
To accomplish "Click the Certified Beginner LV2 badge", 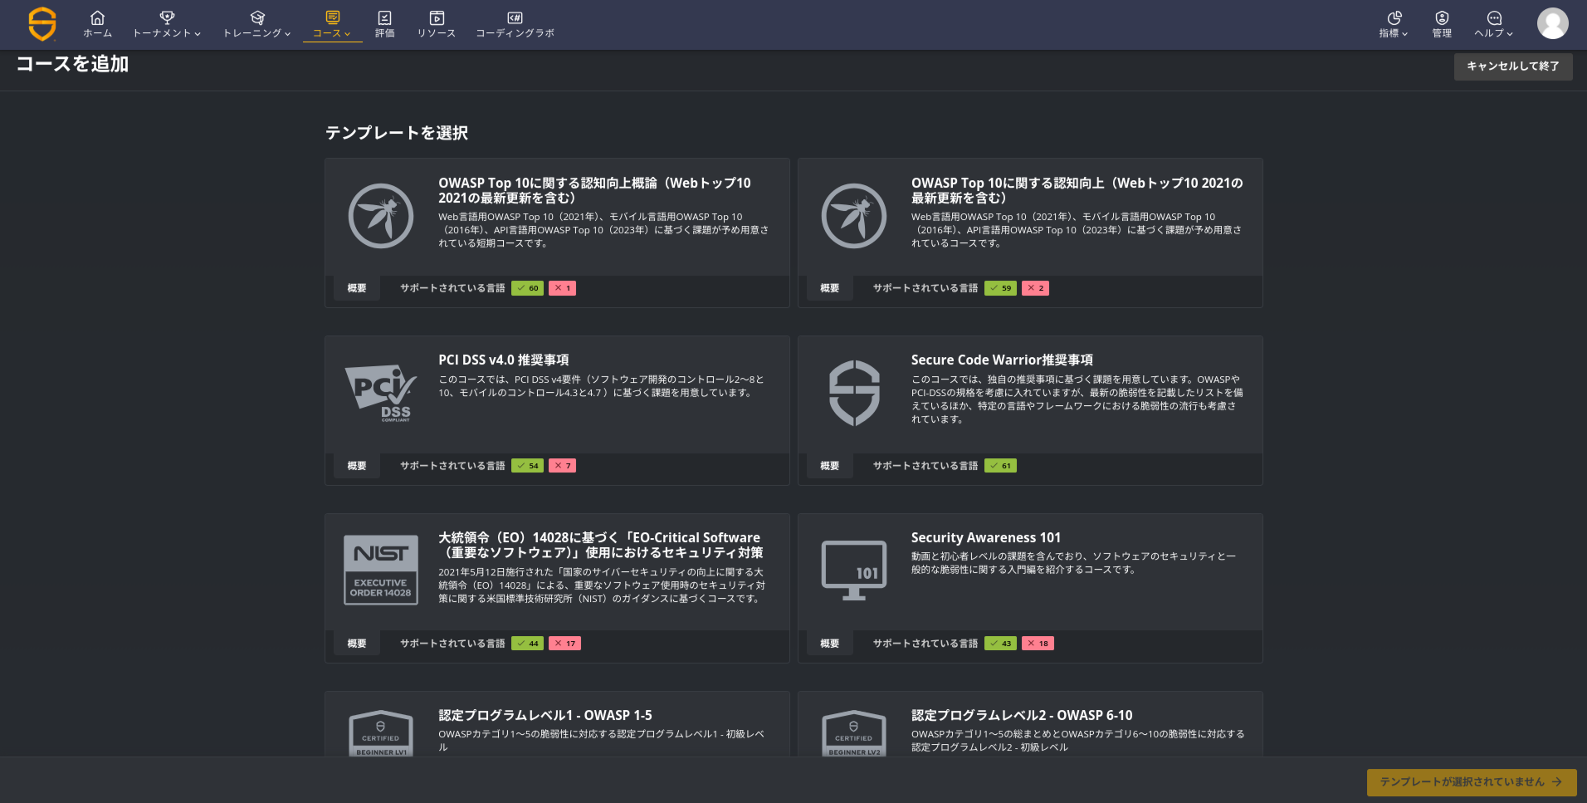I will pyautogui.click(x=854, y=732).
